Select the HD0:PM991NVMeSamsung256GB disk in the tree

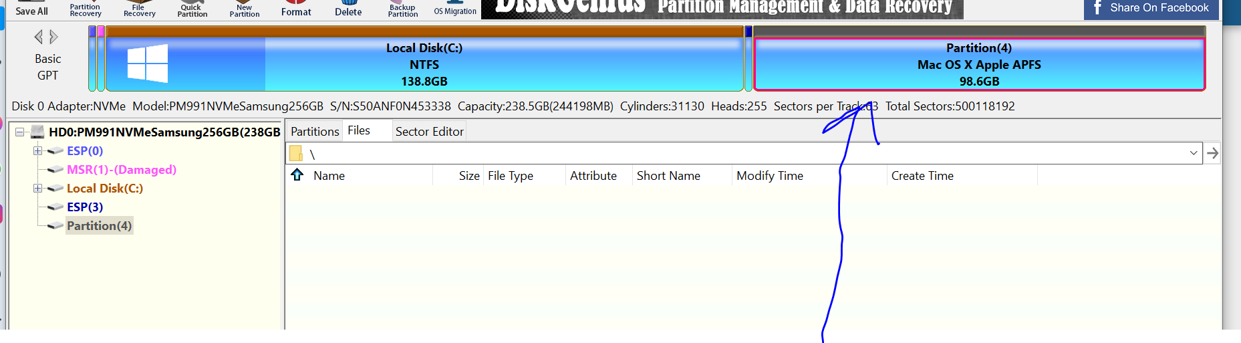point(164,132)
